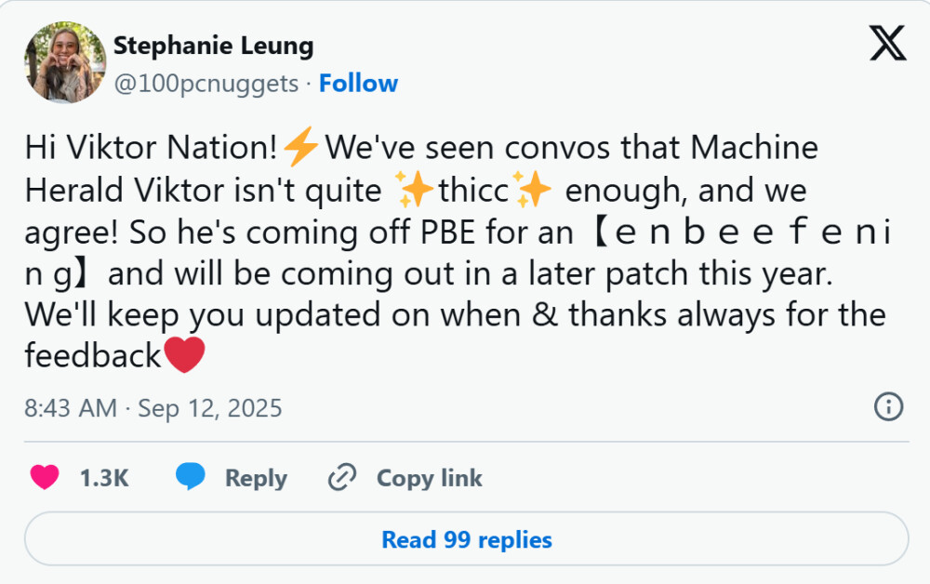
Task: Click the blue reply speech bubble icon
Action: click(191, 478)
